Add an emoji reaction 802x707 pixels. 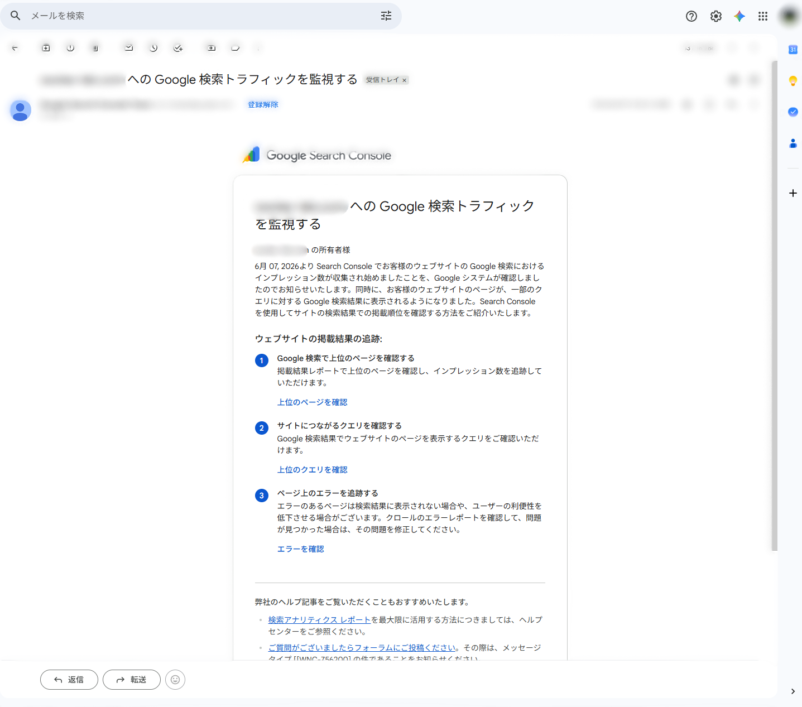tap(175, 680)
